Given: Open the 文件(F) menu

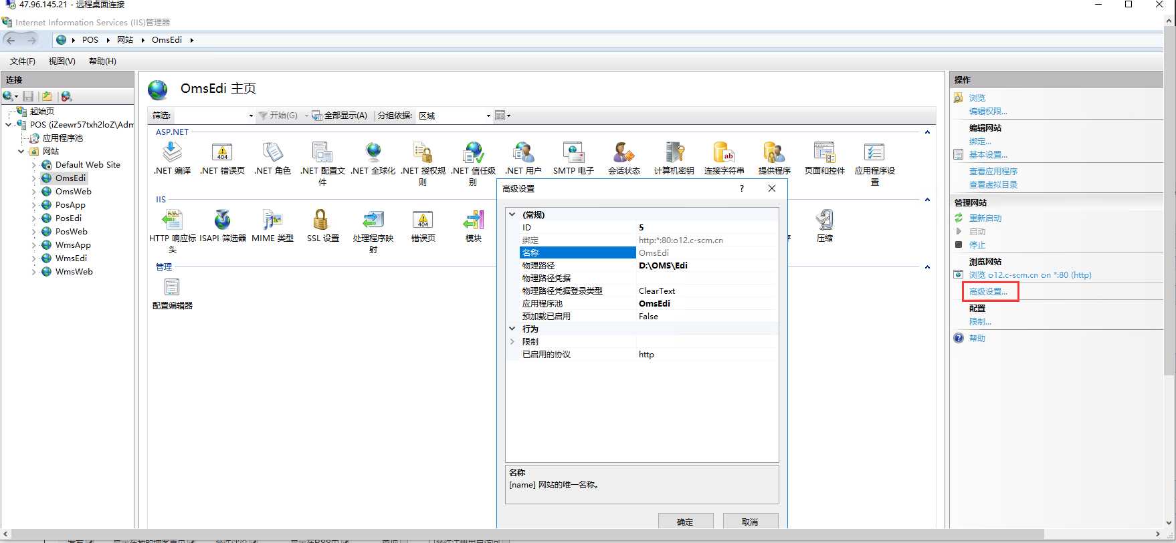Looking at the screenshot, I should [x=23, y=61].
